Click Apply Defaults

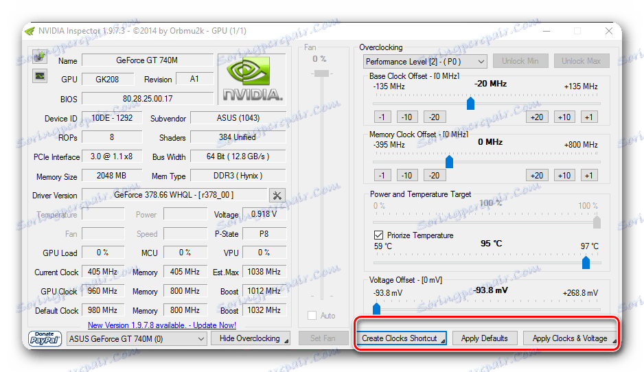coord(484,338)
